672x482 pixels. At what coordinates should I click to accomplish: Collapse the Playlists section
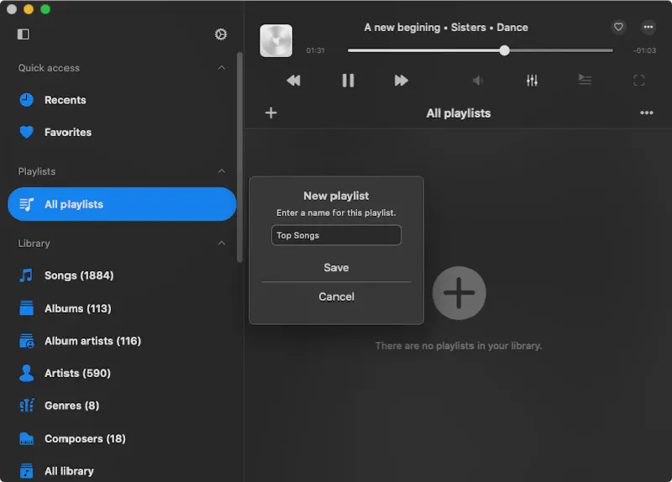pos(222,171)
